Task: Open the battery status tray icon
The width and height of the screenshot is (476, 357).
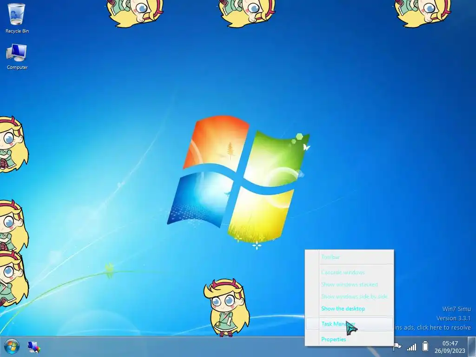Action: click(425, 346)
